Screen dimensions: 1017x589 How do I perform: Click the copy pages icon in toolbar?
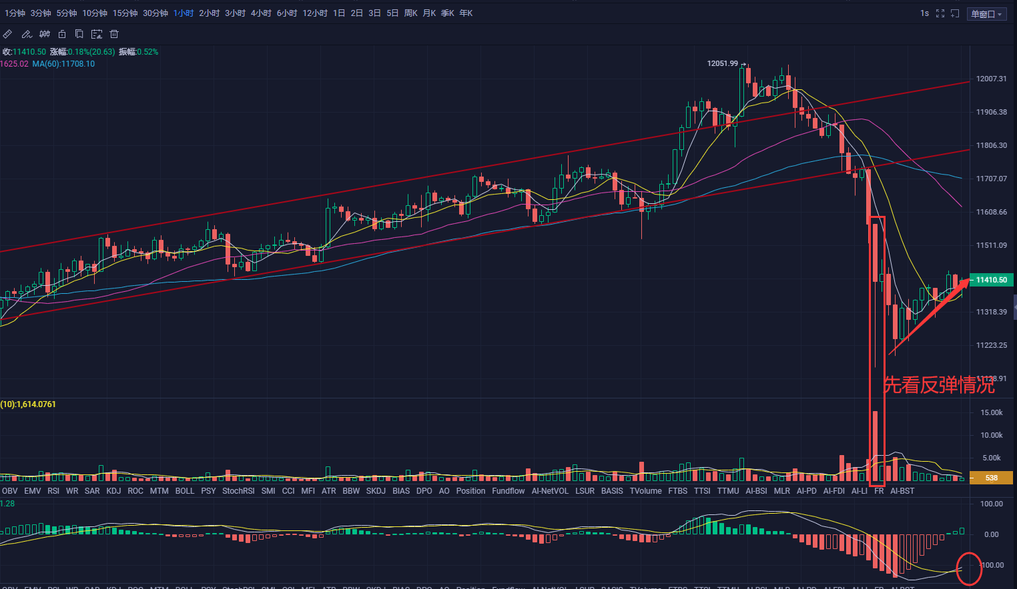pos(79,34)
